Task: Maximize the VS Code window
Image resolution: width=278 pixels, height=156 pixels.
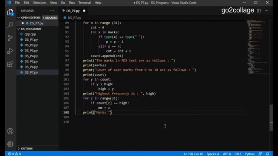Action: point(256,3)
